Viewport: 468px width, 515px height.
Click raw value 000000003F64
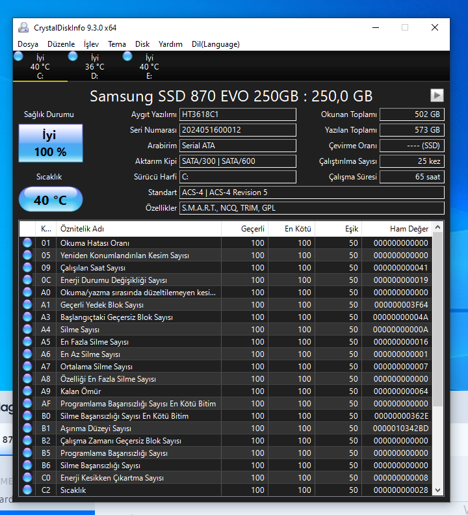coord(401,305)
